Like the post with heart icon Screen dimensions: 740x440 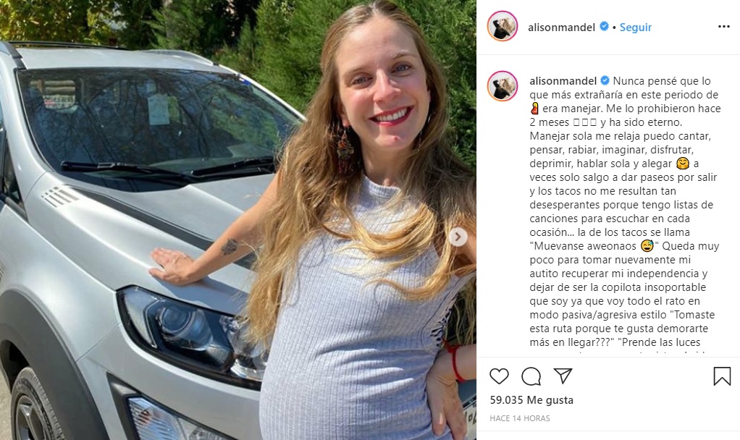pos(499,376)
